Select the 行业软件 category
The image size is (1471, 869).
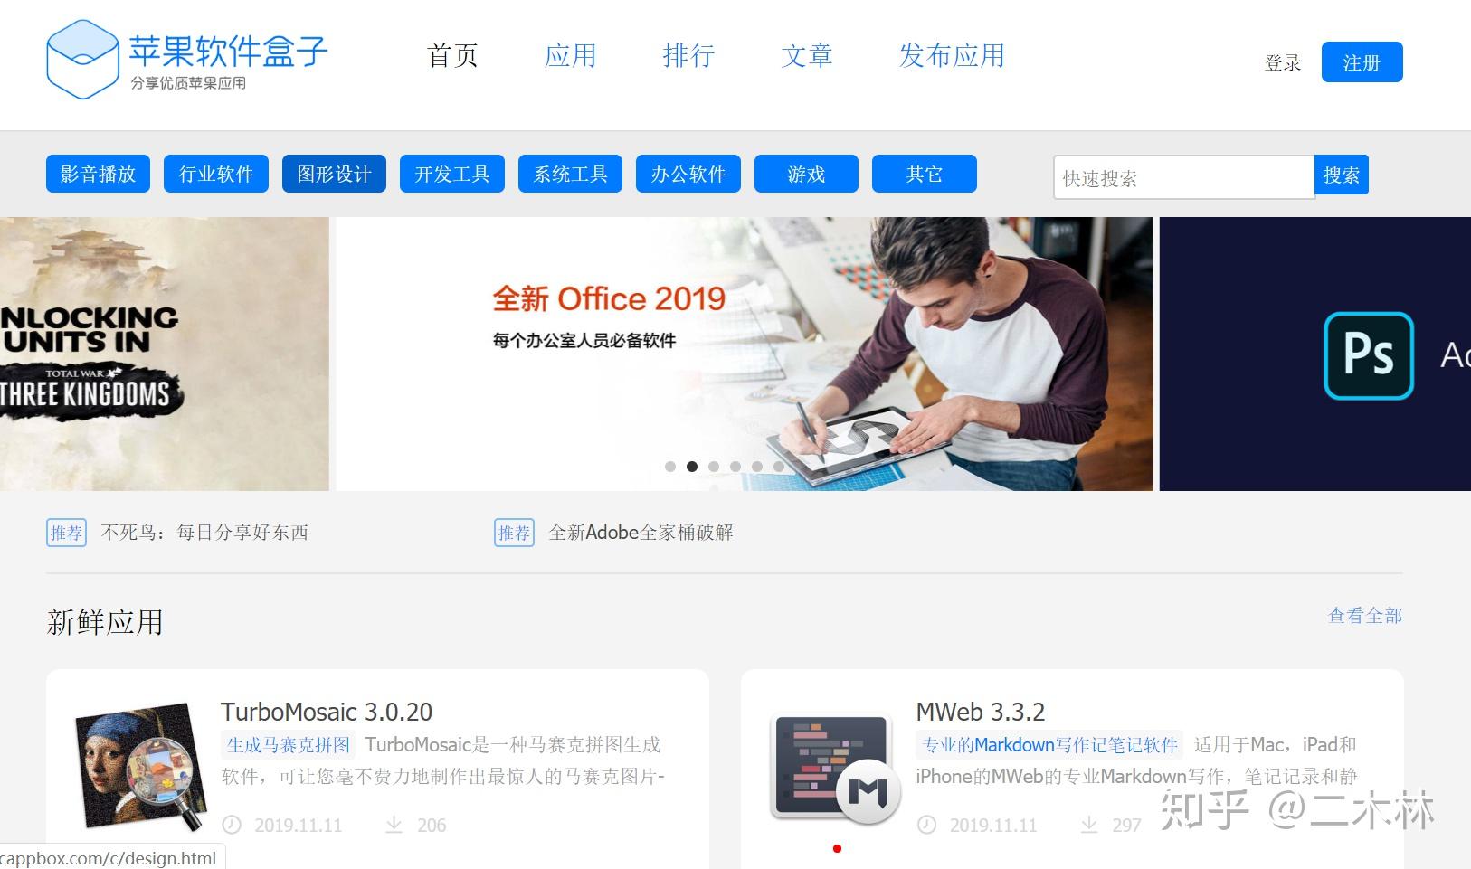216,174
